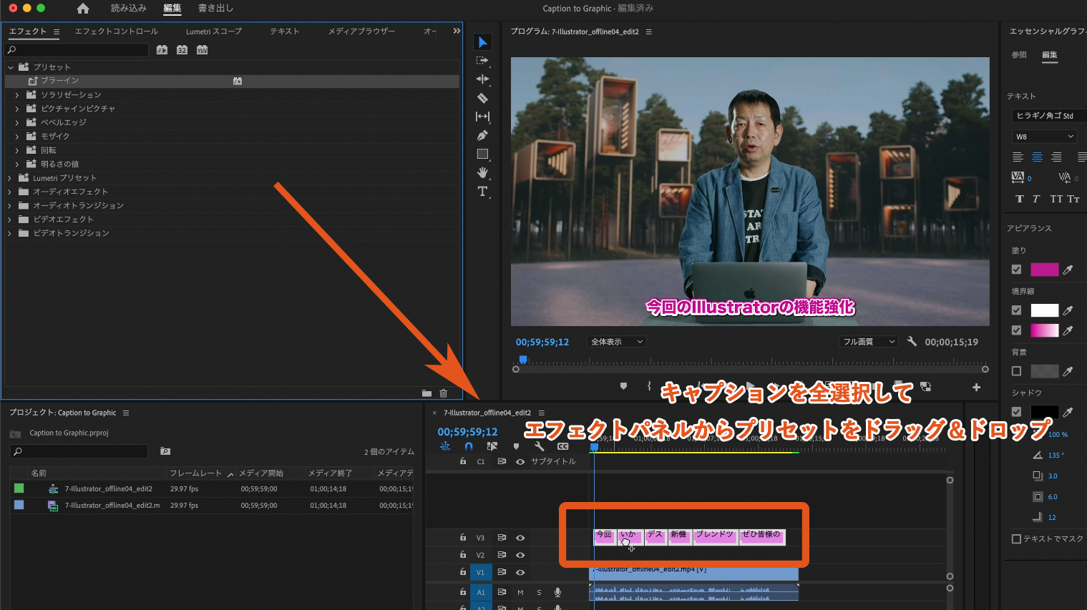Mute audio track A1

[520, 592]
